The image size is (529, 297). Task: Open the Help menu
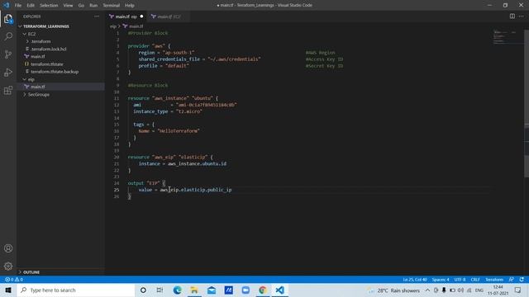[130, 6]
